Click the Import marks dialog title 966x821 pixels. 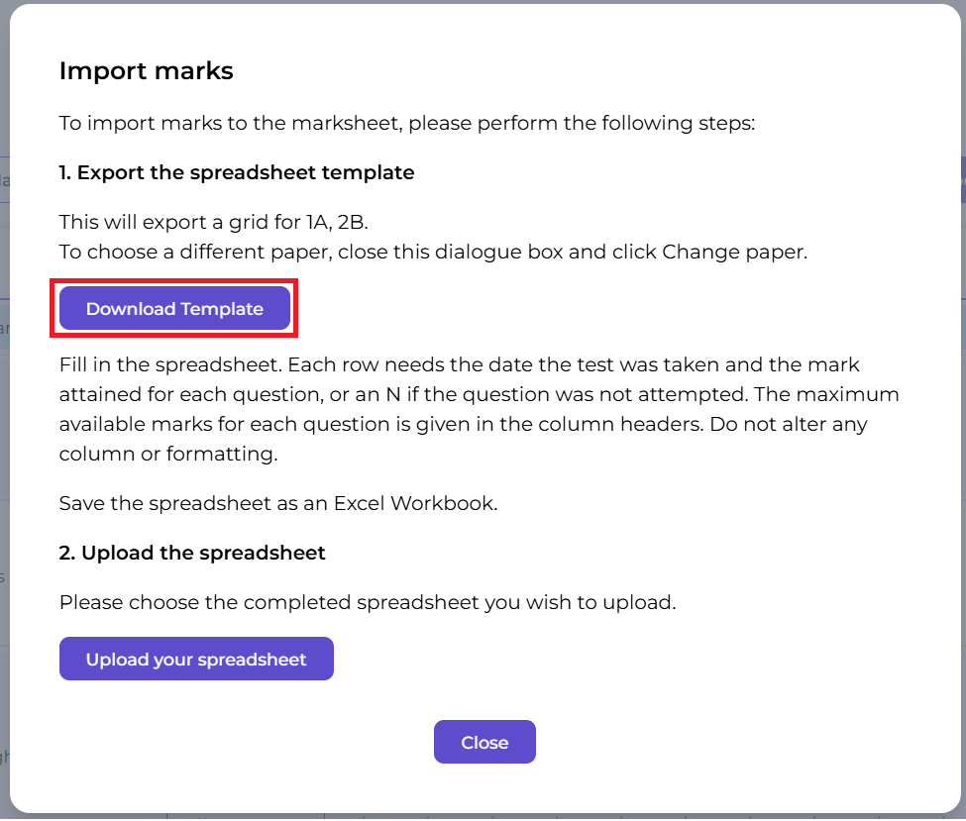[146, 71]
